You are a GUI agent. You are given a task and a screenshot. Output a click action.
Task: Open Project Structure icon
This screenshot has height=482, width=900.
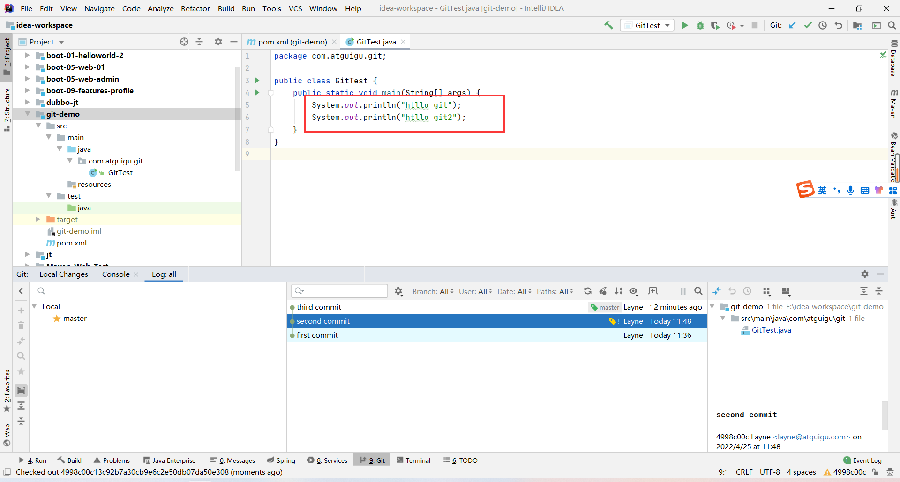857,25
